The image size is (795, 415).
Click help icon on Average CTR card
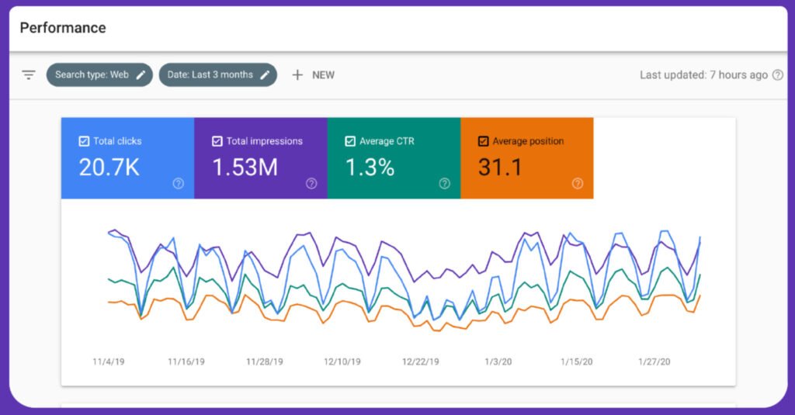(445, 184)
